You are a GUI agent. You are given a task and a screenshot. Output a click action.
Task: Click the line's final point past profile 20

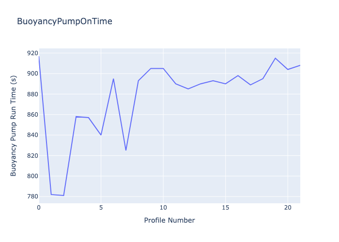click(x=300, y=65)
